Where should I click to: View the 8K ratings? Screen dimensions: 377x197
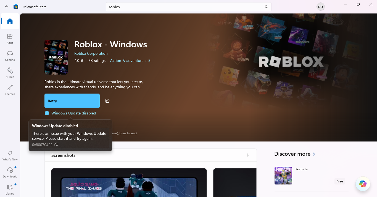97,61
